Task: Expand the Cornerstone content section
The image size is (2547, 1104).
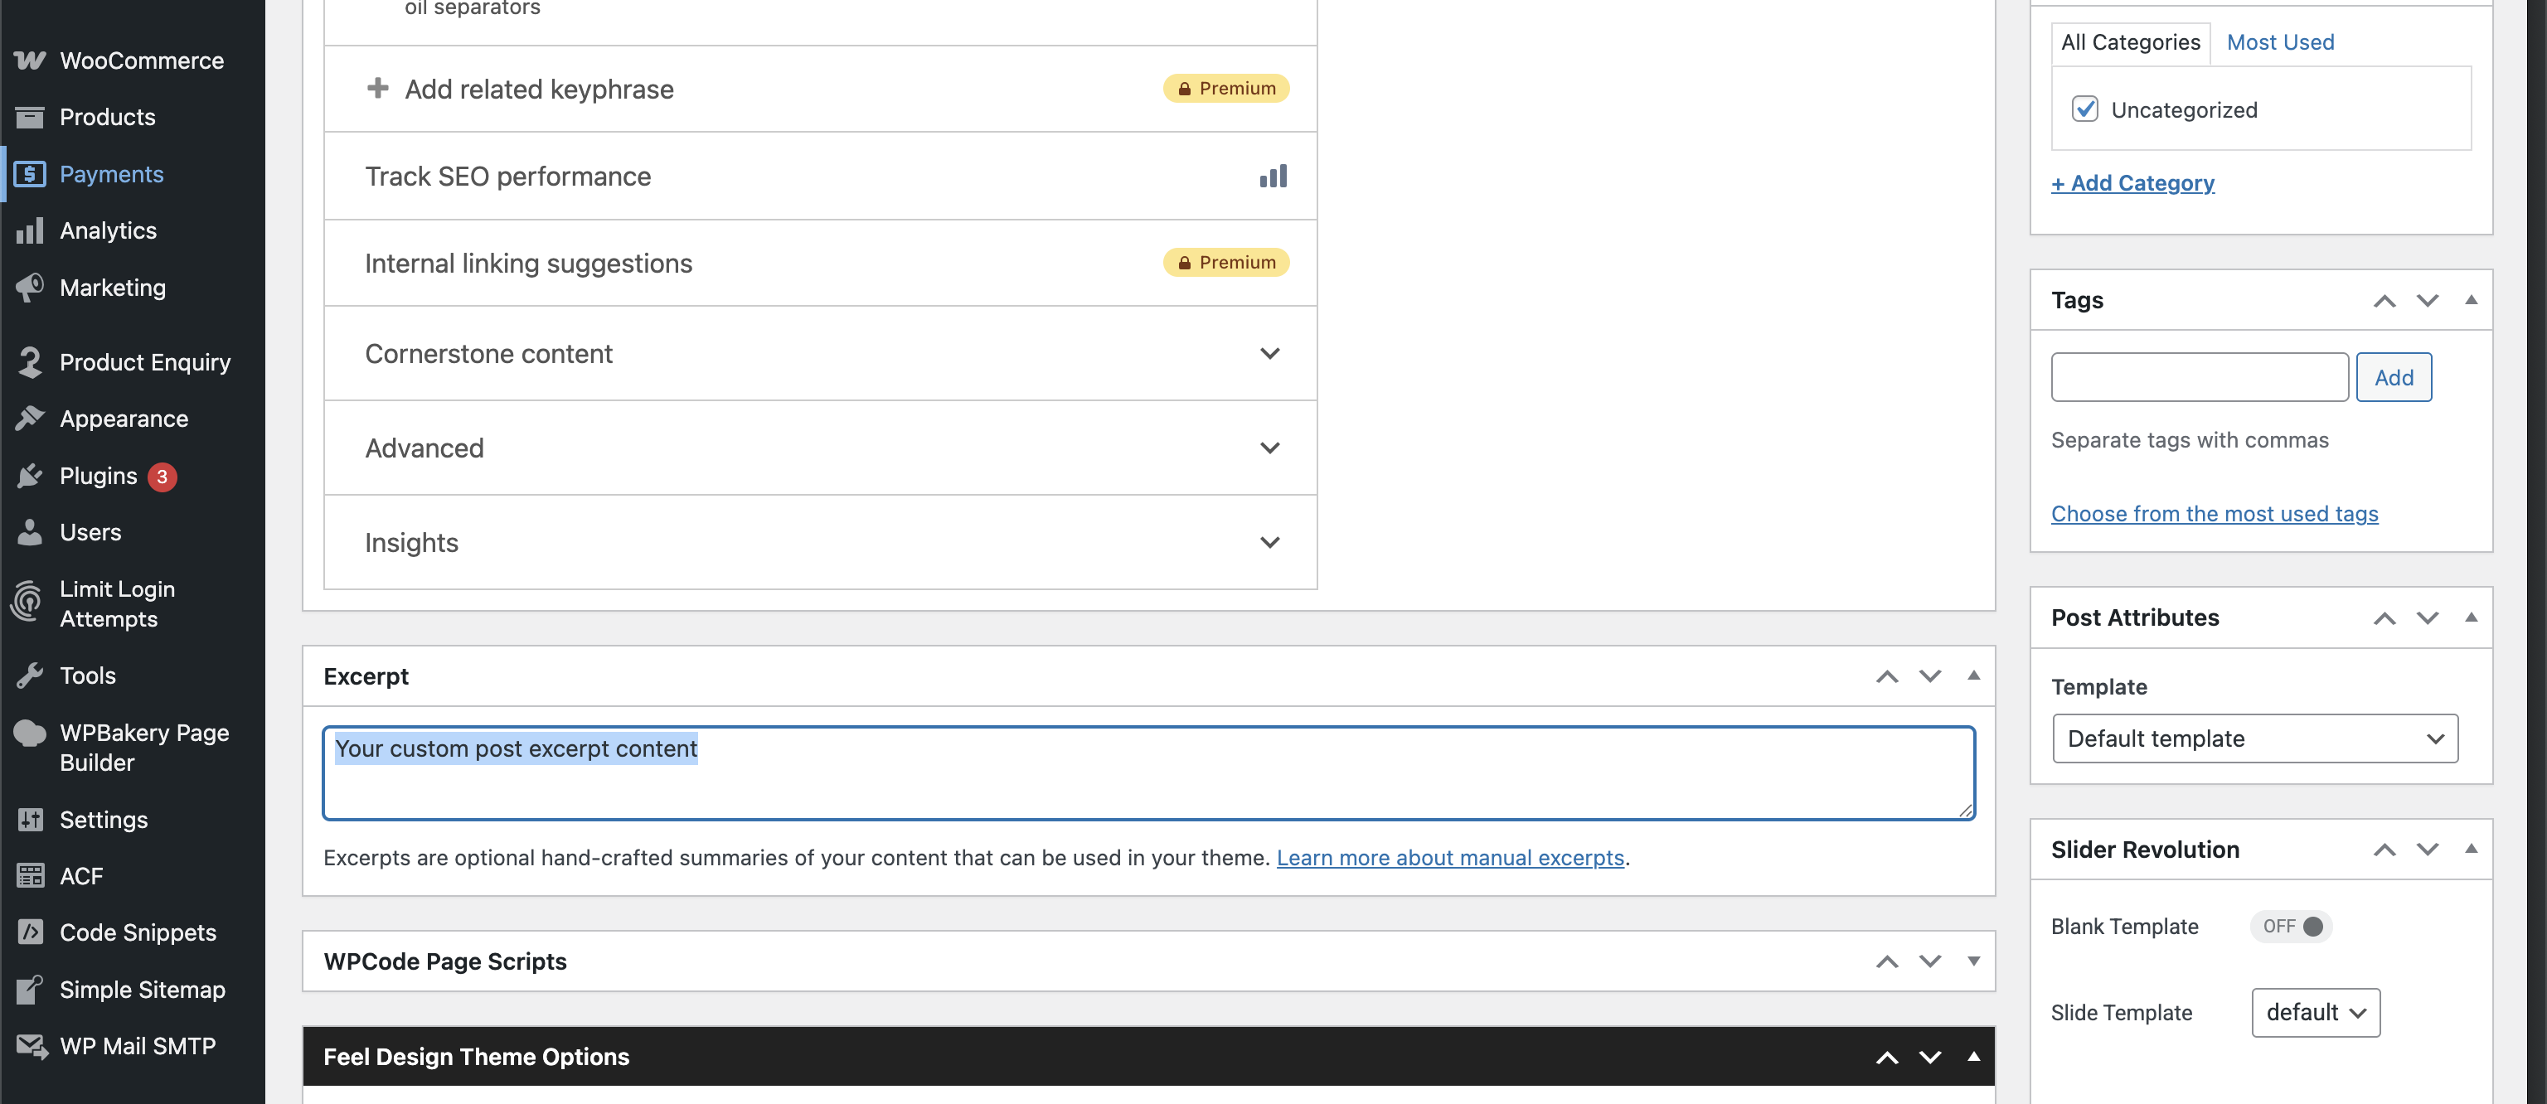Action: pos(1269,354)
